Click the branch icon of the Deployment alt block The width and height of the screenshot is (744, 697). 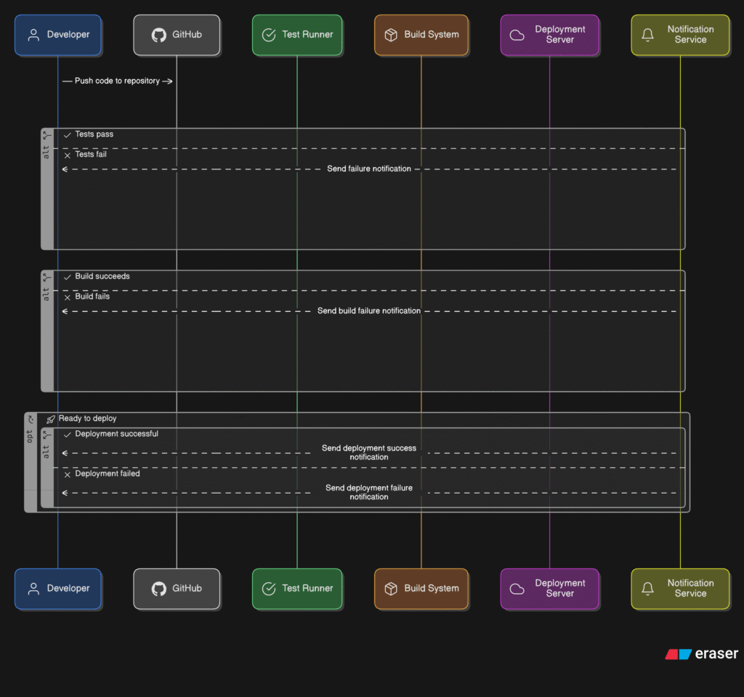click(46, 435)
